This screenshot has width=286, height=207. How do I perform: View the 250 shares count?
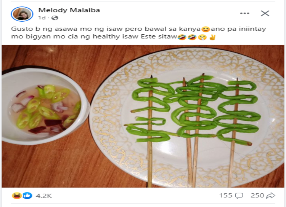point(257,196)
